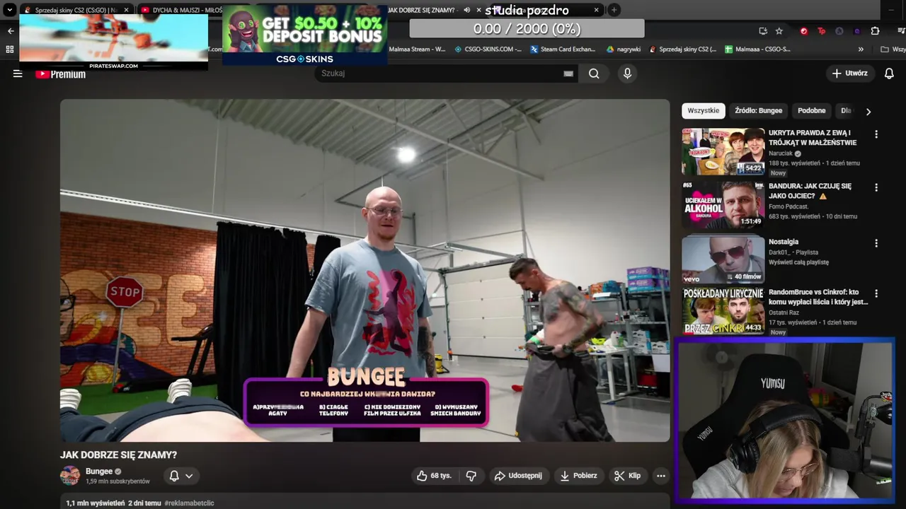Click video title JAK DOBRZE SIĘ ZNAMY?
The image size is (906, 509).
pyautogui.click(x=118, y=455)
